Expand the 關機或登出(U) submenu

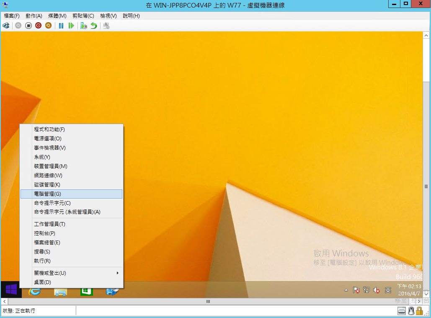click(72, 273)
